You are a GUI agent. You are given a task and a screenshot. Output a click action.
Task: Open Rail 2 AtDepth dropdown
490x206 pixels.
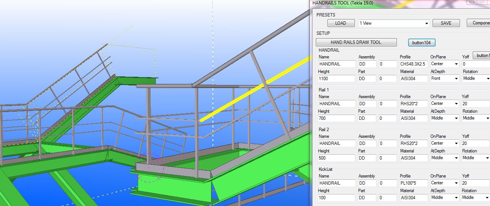(x=445, y=158)
